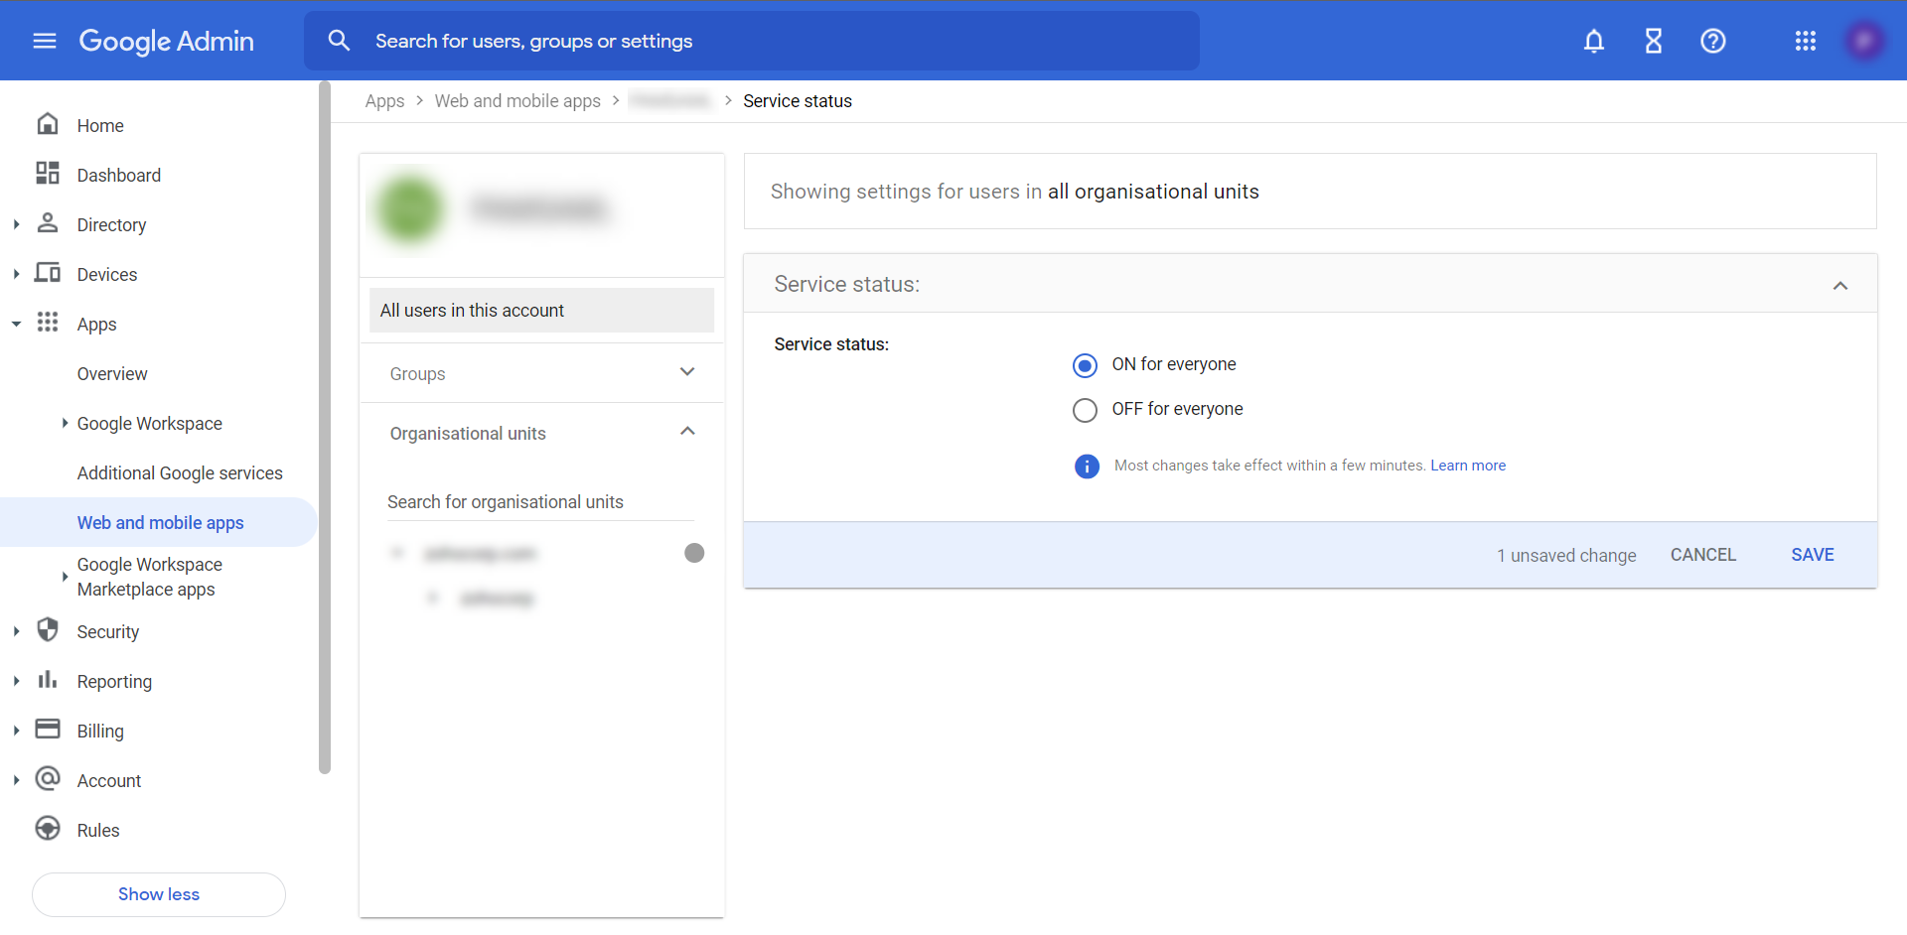Open the Apps section in the sidebar
Viewport: 1907px width, 935px height.
(x=96, y=324)
